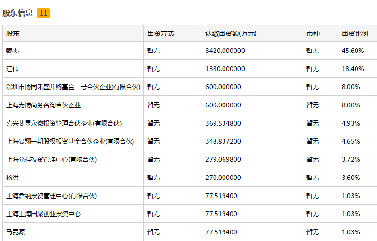Open 深圳市协同禾盛并购基金一号合伙企业 link
Image resolution: width=377 pixels, height=241 pixels.
coord(73,87)
